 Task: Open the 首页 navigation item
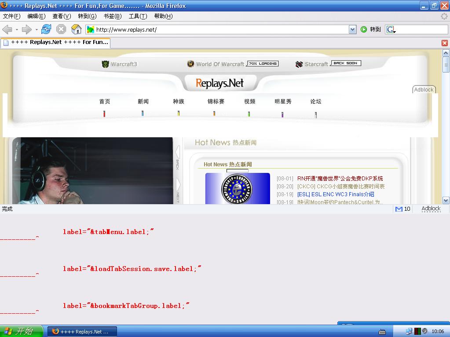point(104,101)
